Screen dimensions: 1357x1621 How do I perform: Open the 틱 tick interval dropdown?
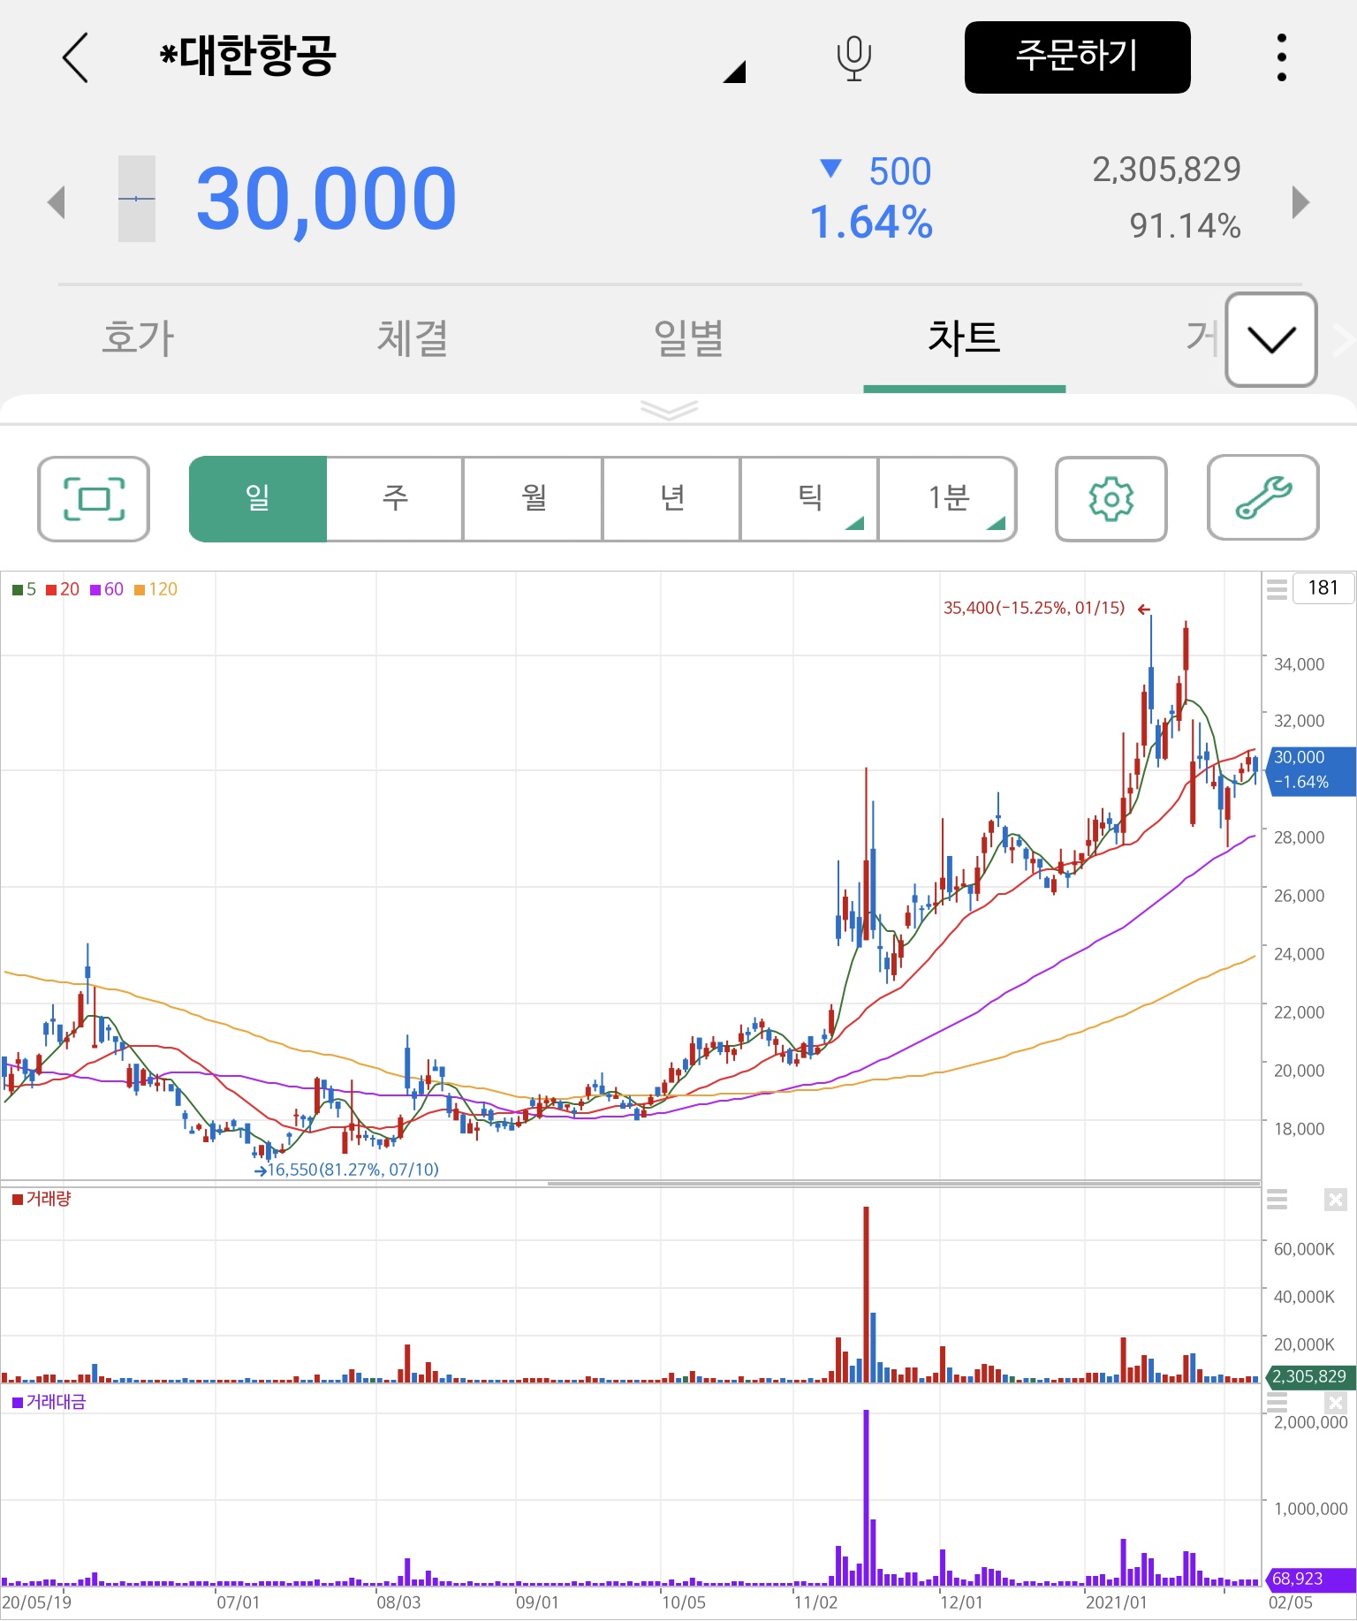coord(809,499)
